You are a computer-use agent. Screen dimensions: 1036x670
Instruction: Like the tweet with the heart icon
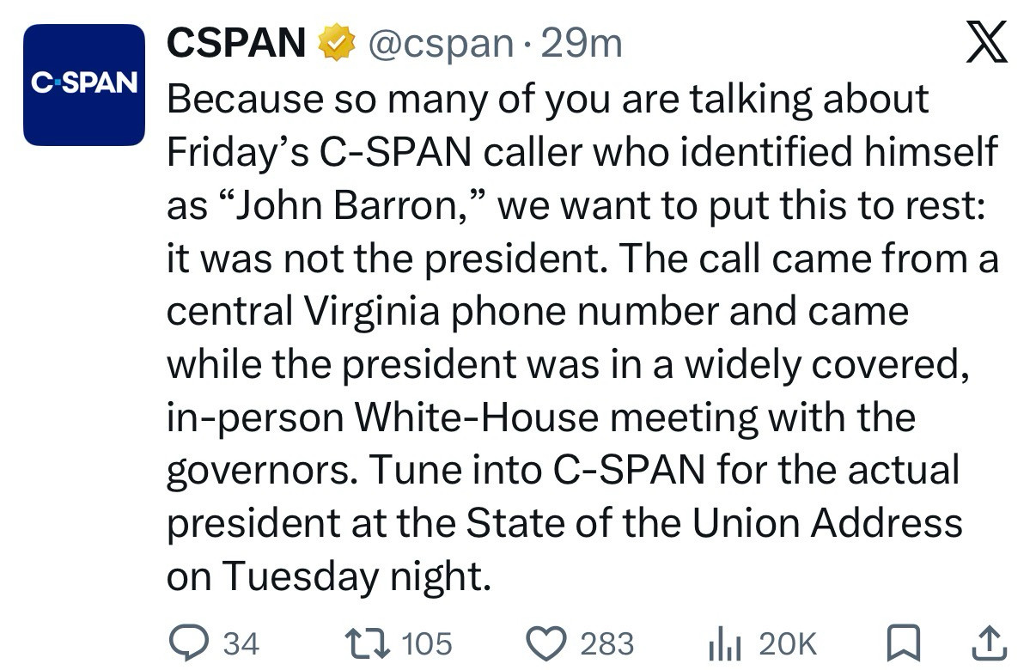(545, 643)
